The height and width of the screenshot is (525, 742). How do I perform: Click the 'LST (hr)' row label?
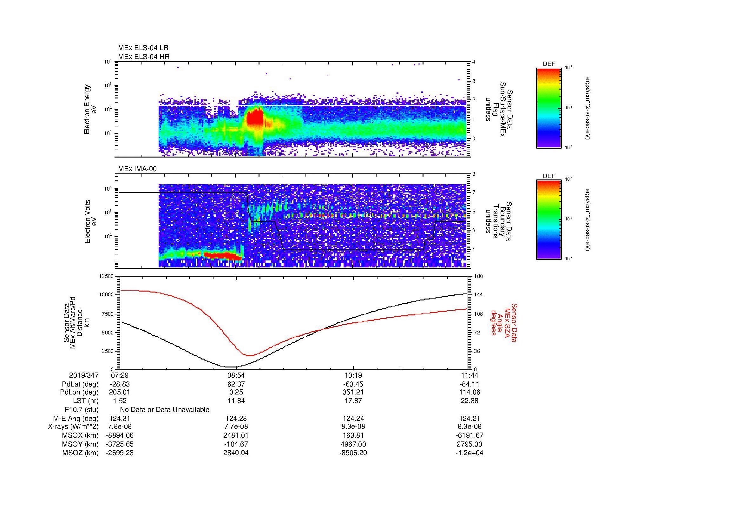pyautogui.click(x=86, y=401)
